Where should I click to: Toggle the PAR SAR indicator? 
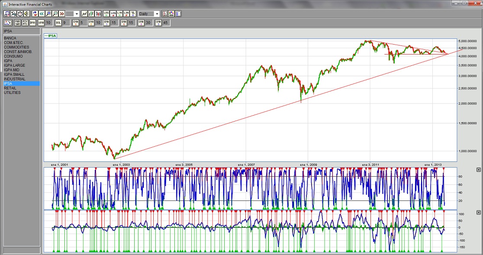18,23
